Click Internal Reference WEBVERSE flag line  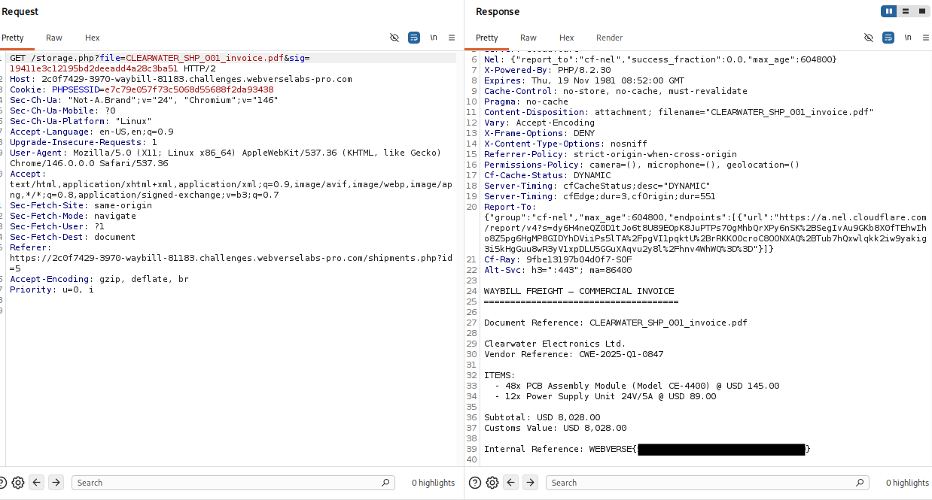pyautogui.click(x=647, y=449)
